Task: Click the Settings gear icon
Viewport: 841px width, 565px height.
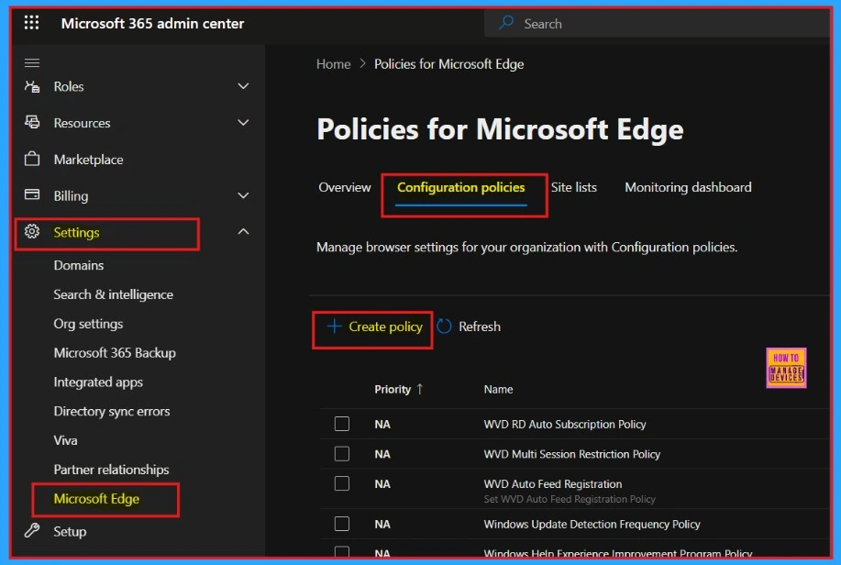Action: coord(32,231)
